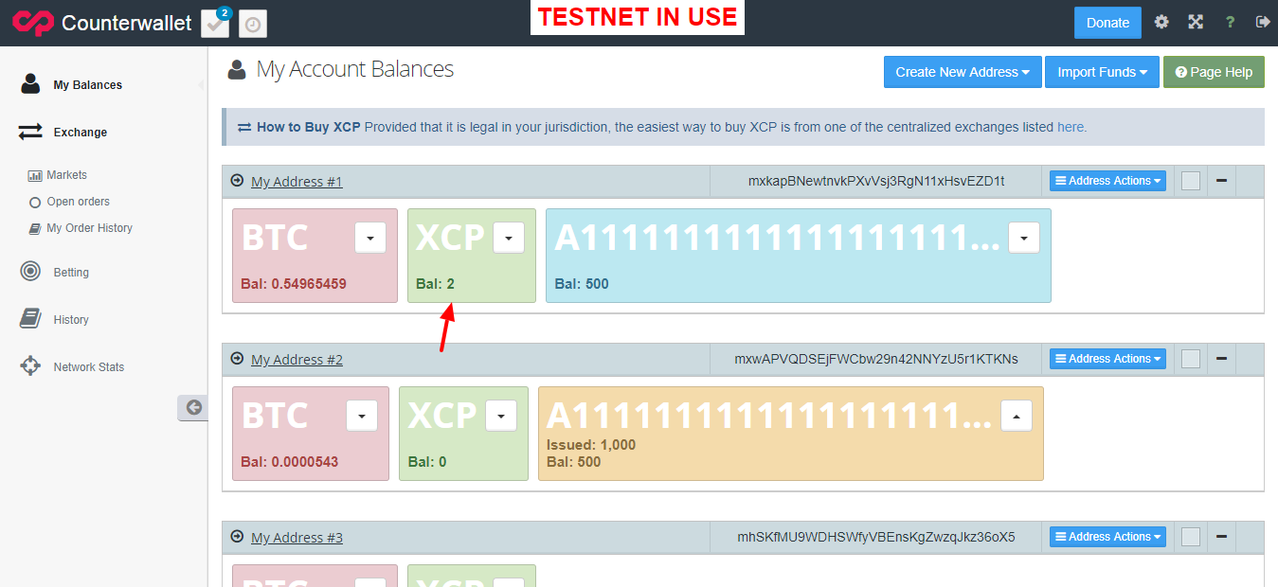This screenshot has height=587, width=1278.
Task: Open My Balances in sidebar
Action: [87, 85]
